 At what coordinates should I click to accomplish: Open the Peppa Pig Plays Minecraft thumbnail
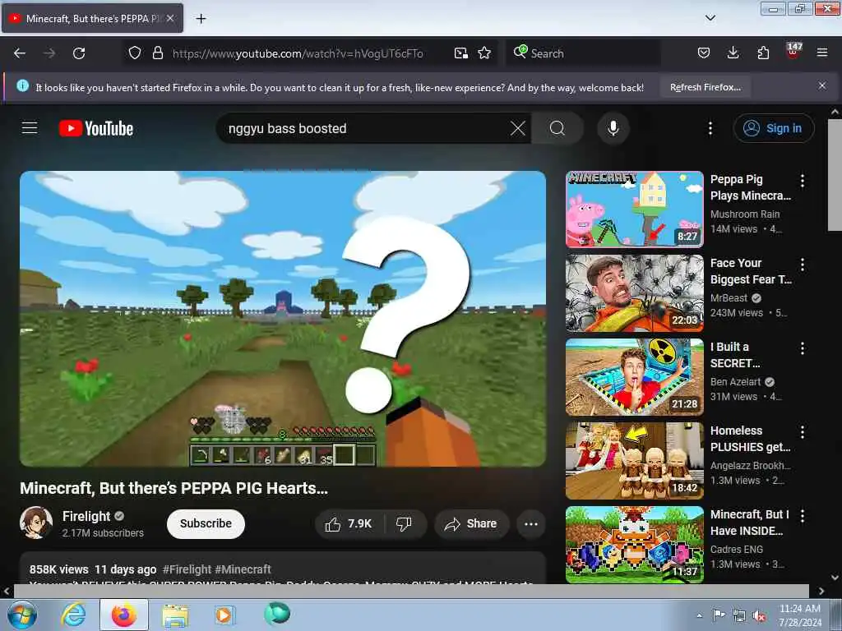click(634, 210)
